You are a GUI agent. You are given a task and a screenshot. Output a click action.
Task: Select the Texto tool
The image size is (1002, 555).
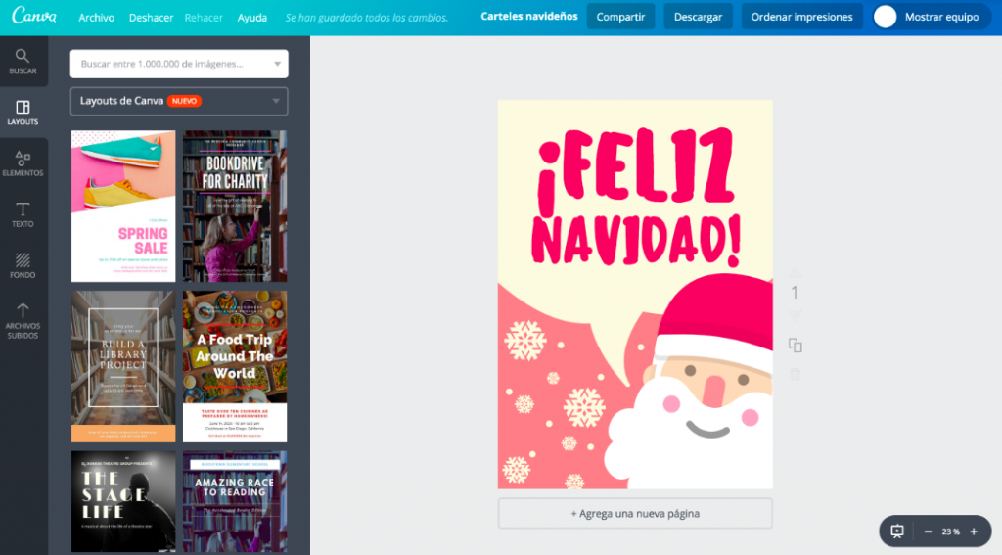pyautogui.click(x=23, y=214)
